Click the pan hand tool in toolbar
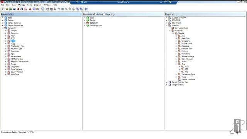This screenshot has height=139, width=247. pyautogui.click(x=59, y=9)
